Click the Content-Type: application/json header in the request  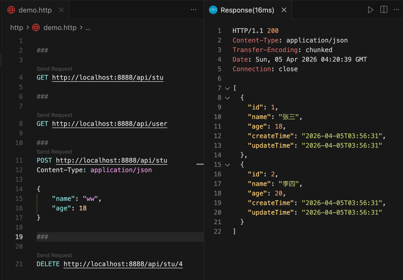[x=94, y=170]
